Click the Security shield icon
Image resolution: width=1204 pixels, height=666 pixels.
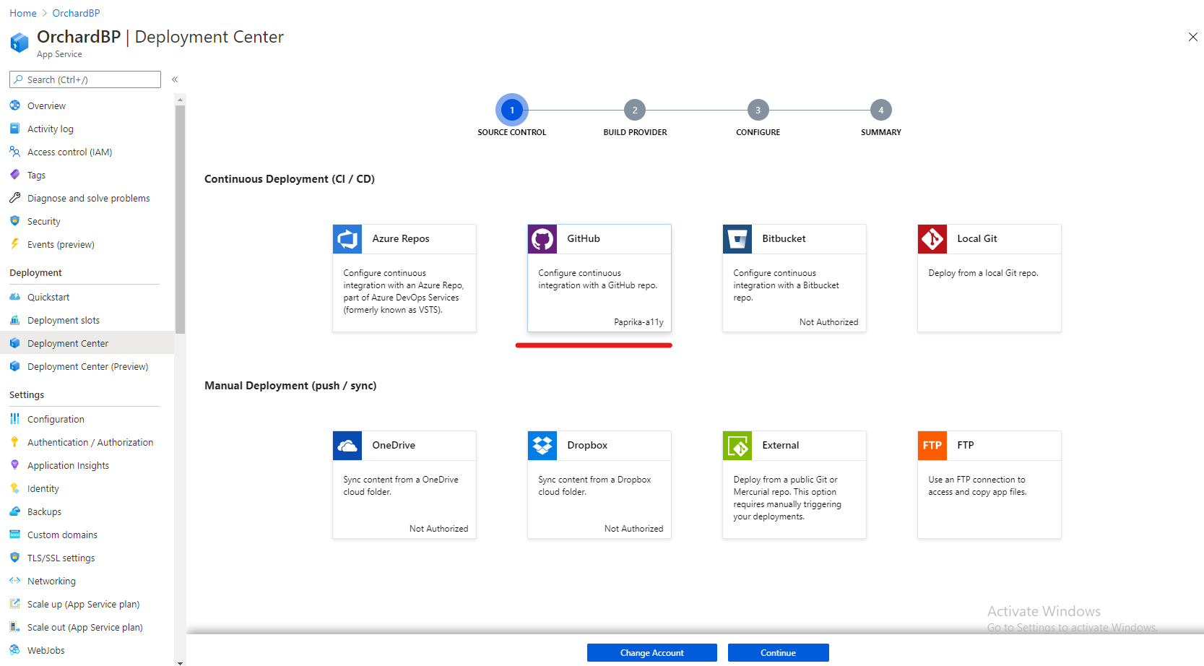point(14,221)
